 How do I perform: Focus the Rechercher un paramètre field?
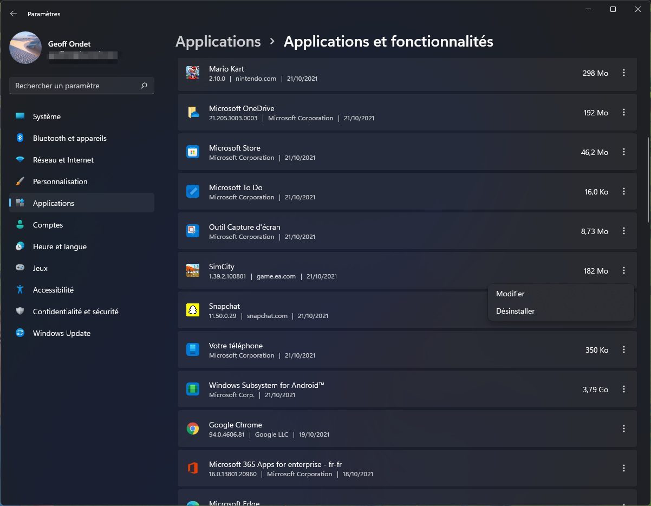point(82,86)
